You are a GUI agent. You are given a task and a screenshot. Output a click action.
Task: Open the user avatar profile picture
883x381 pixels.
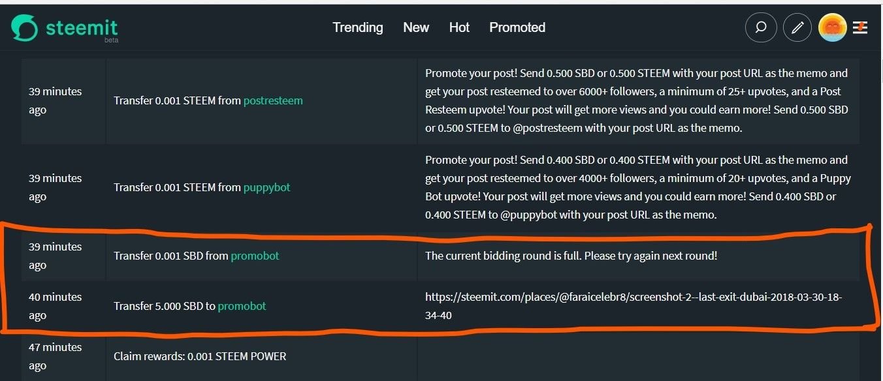pyautogui.click(x=832, y=28)
